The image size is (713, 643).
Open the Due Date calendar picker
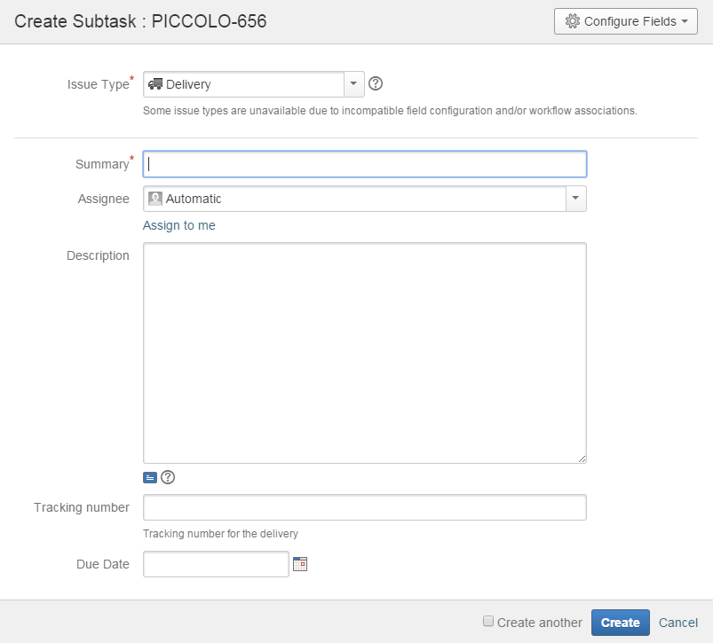pos(300,563)
